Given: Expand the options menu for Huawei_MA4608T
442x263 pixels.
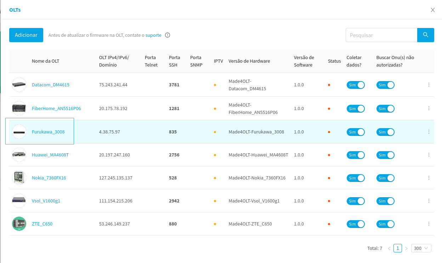Looking at the screenshot, I should pos(429,155).
